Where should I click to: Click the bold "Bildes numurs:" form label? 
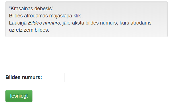[24, 77]
